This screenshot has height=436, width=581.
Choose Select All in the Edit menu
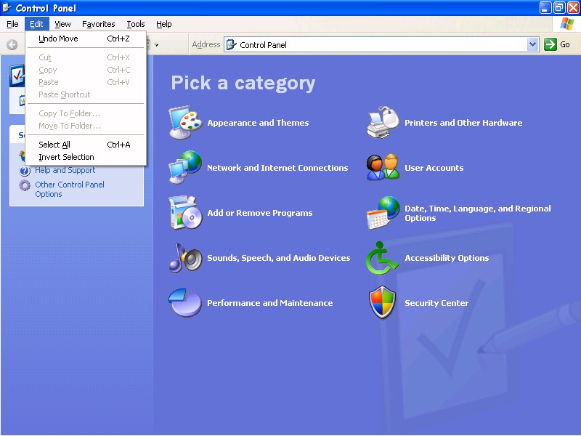point(54,145)
